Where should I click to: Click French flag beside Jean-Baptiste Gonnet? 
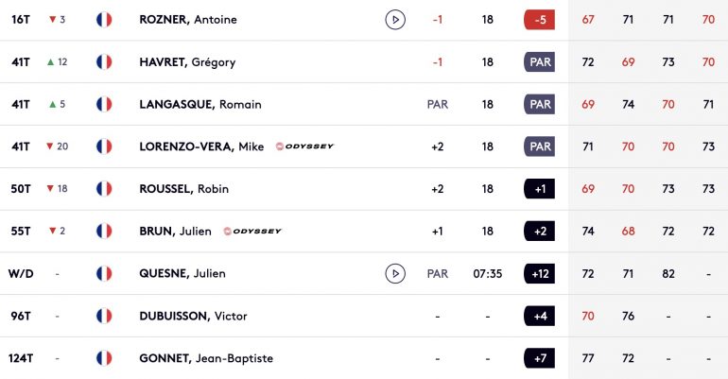(104, 358)
